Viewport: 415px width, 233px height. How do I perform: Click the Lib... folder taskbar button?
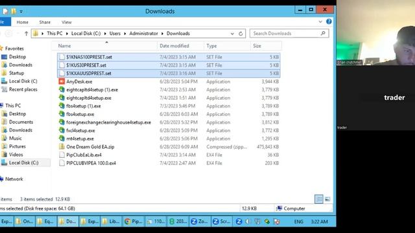[x=111, y=221]
